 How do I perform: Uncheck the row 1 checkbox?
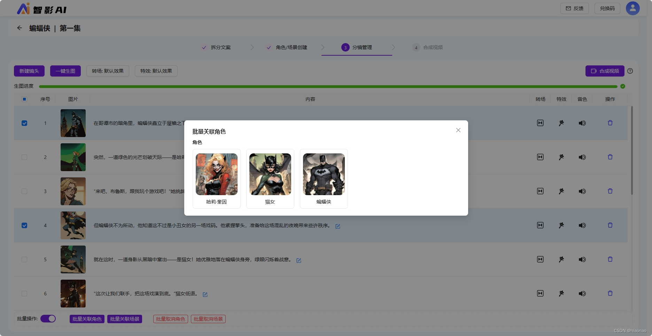(x=24, y=123)
